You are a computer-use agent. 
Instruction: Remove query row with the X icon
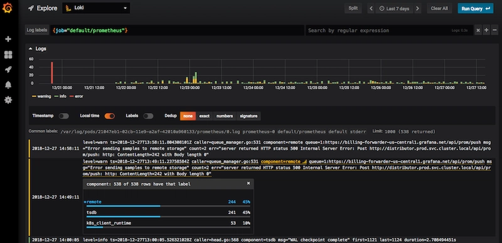pos(478,30)
